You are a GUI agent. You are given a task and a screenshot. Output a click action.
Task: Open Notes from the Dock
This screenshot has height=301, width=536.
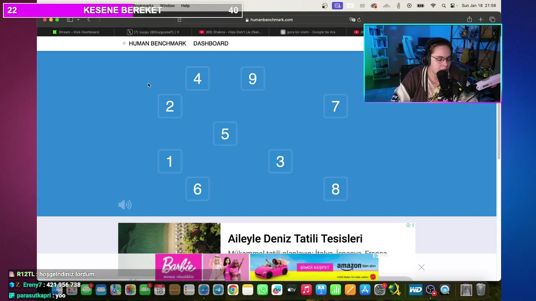pos(247,290)
